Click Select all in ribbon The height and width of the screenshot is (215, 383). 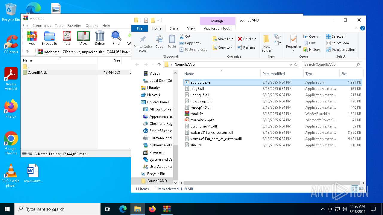(336, 36)
